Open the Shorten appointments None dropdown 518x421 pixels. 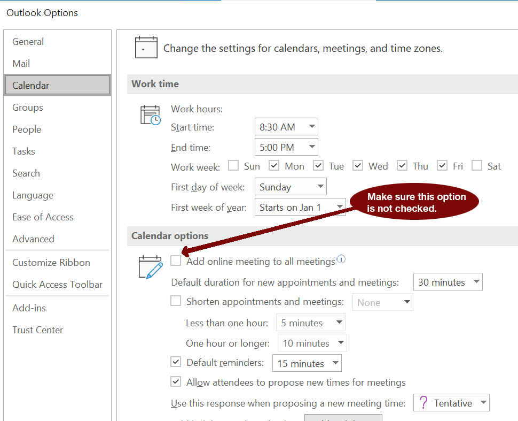(383, 302)
